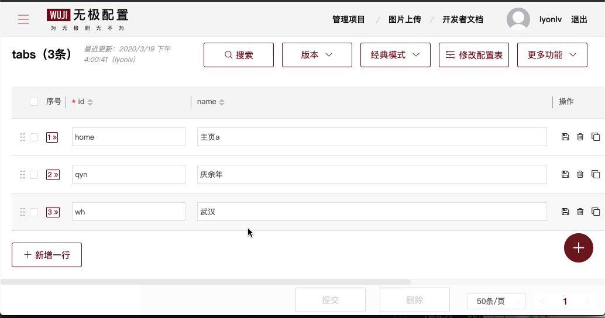Check the checkbox for the qyn row

pyautogui.click(x=34, y=175)
